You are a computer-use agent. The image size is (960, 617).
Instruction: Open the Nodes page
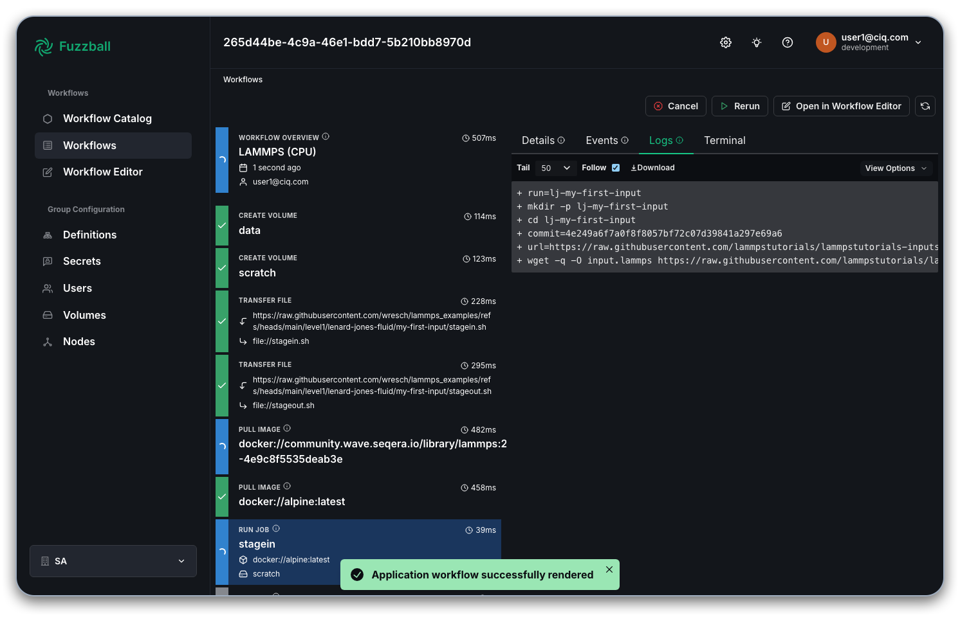[x=113, y=342]
